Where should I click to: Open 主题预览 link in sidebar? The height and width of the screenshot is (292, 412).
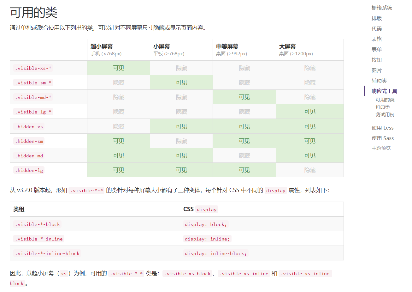pyautogui.click(x=381, y=148)
